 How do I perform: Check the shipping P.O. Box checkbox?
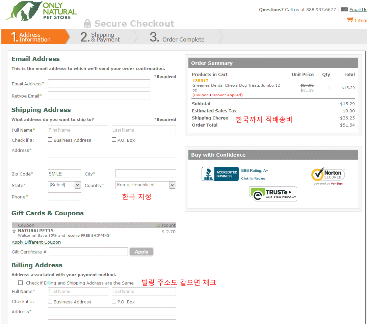tap(114, 140)
